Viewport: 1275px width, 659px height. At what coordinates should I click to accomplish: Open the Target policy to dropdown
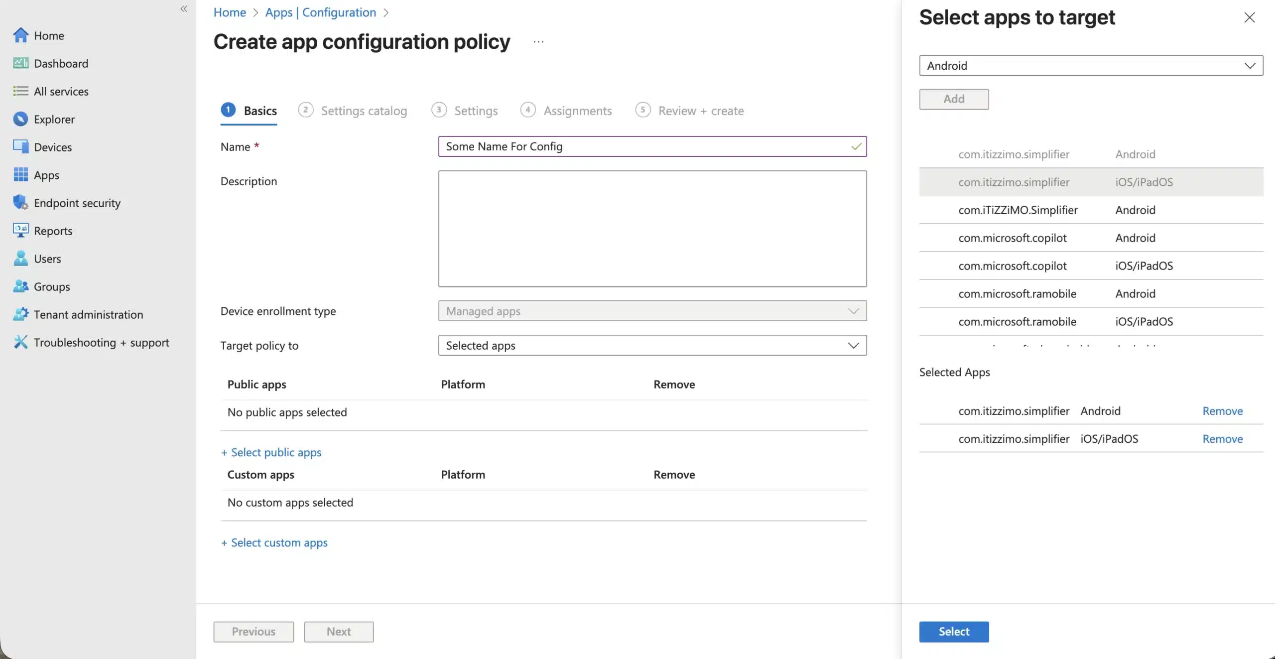pos(652,345)
